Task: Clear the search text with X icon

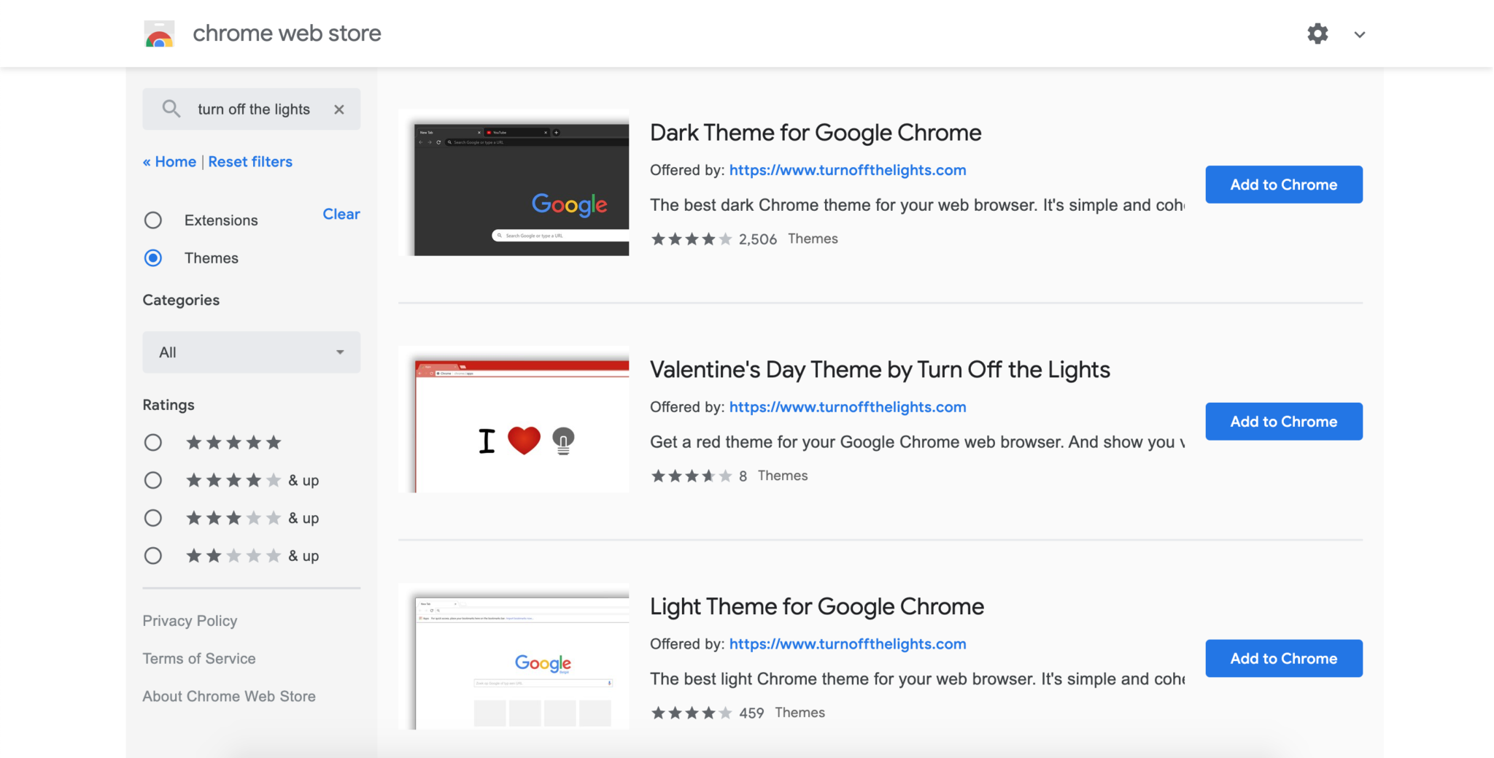Action: click(x=339, y=109)
